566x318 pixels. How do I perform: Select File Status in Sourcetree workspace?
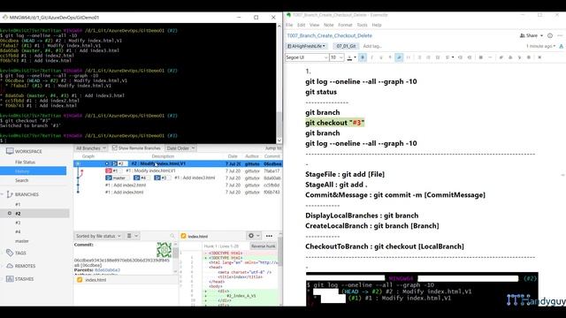(x=25, y=163)
